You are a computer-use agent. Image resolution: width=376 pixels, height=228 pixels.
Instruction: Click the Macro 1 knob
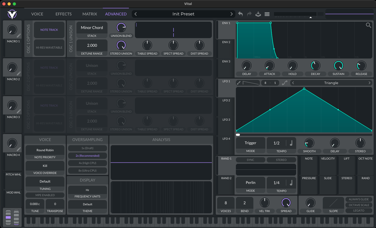click(x=12, y=30)
